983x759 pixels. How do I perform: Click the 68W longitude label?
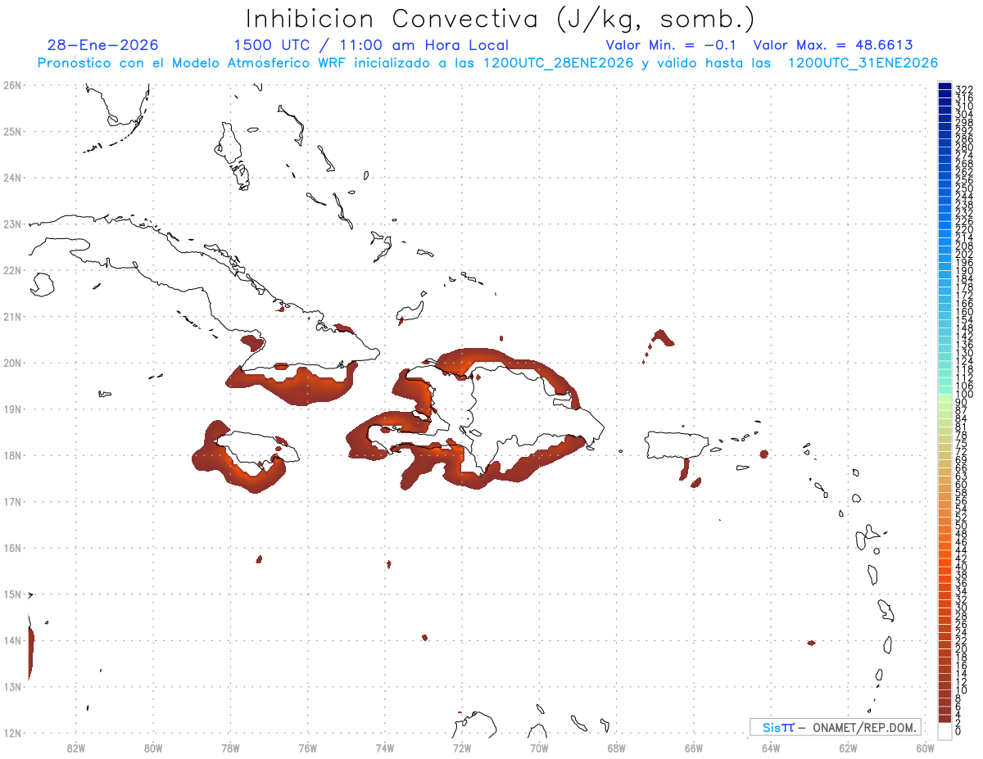[x=616, y=747]
